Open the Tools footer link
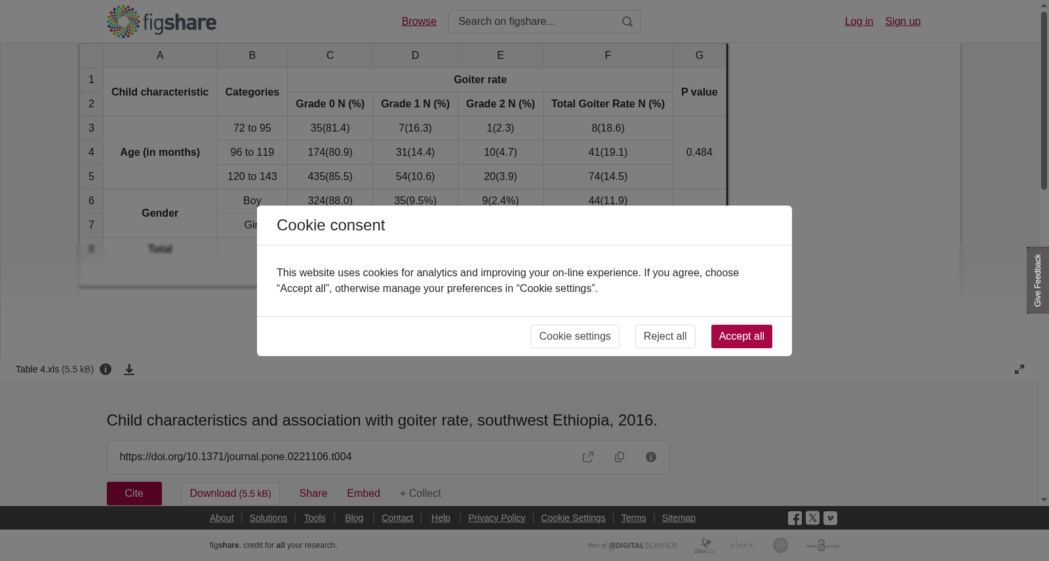The image size is (1049, 561). click(x=315, y=518)
